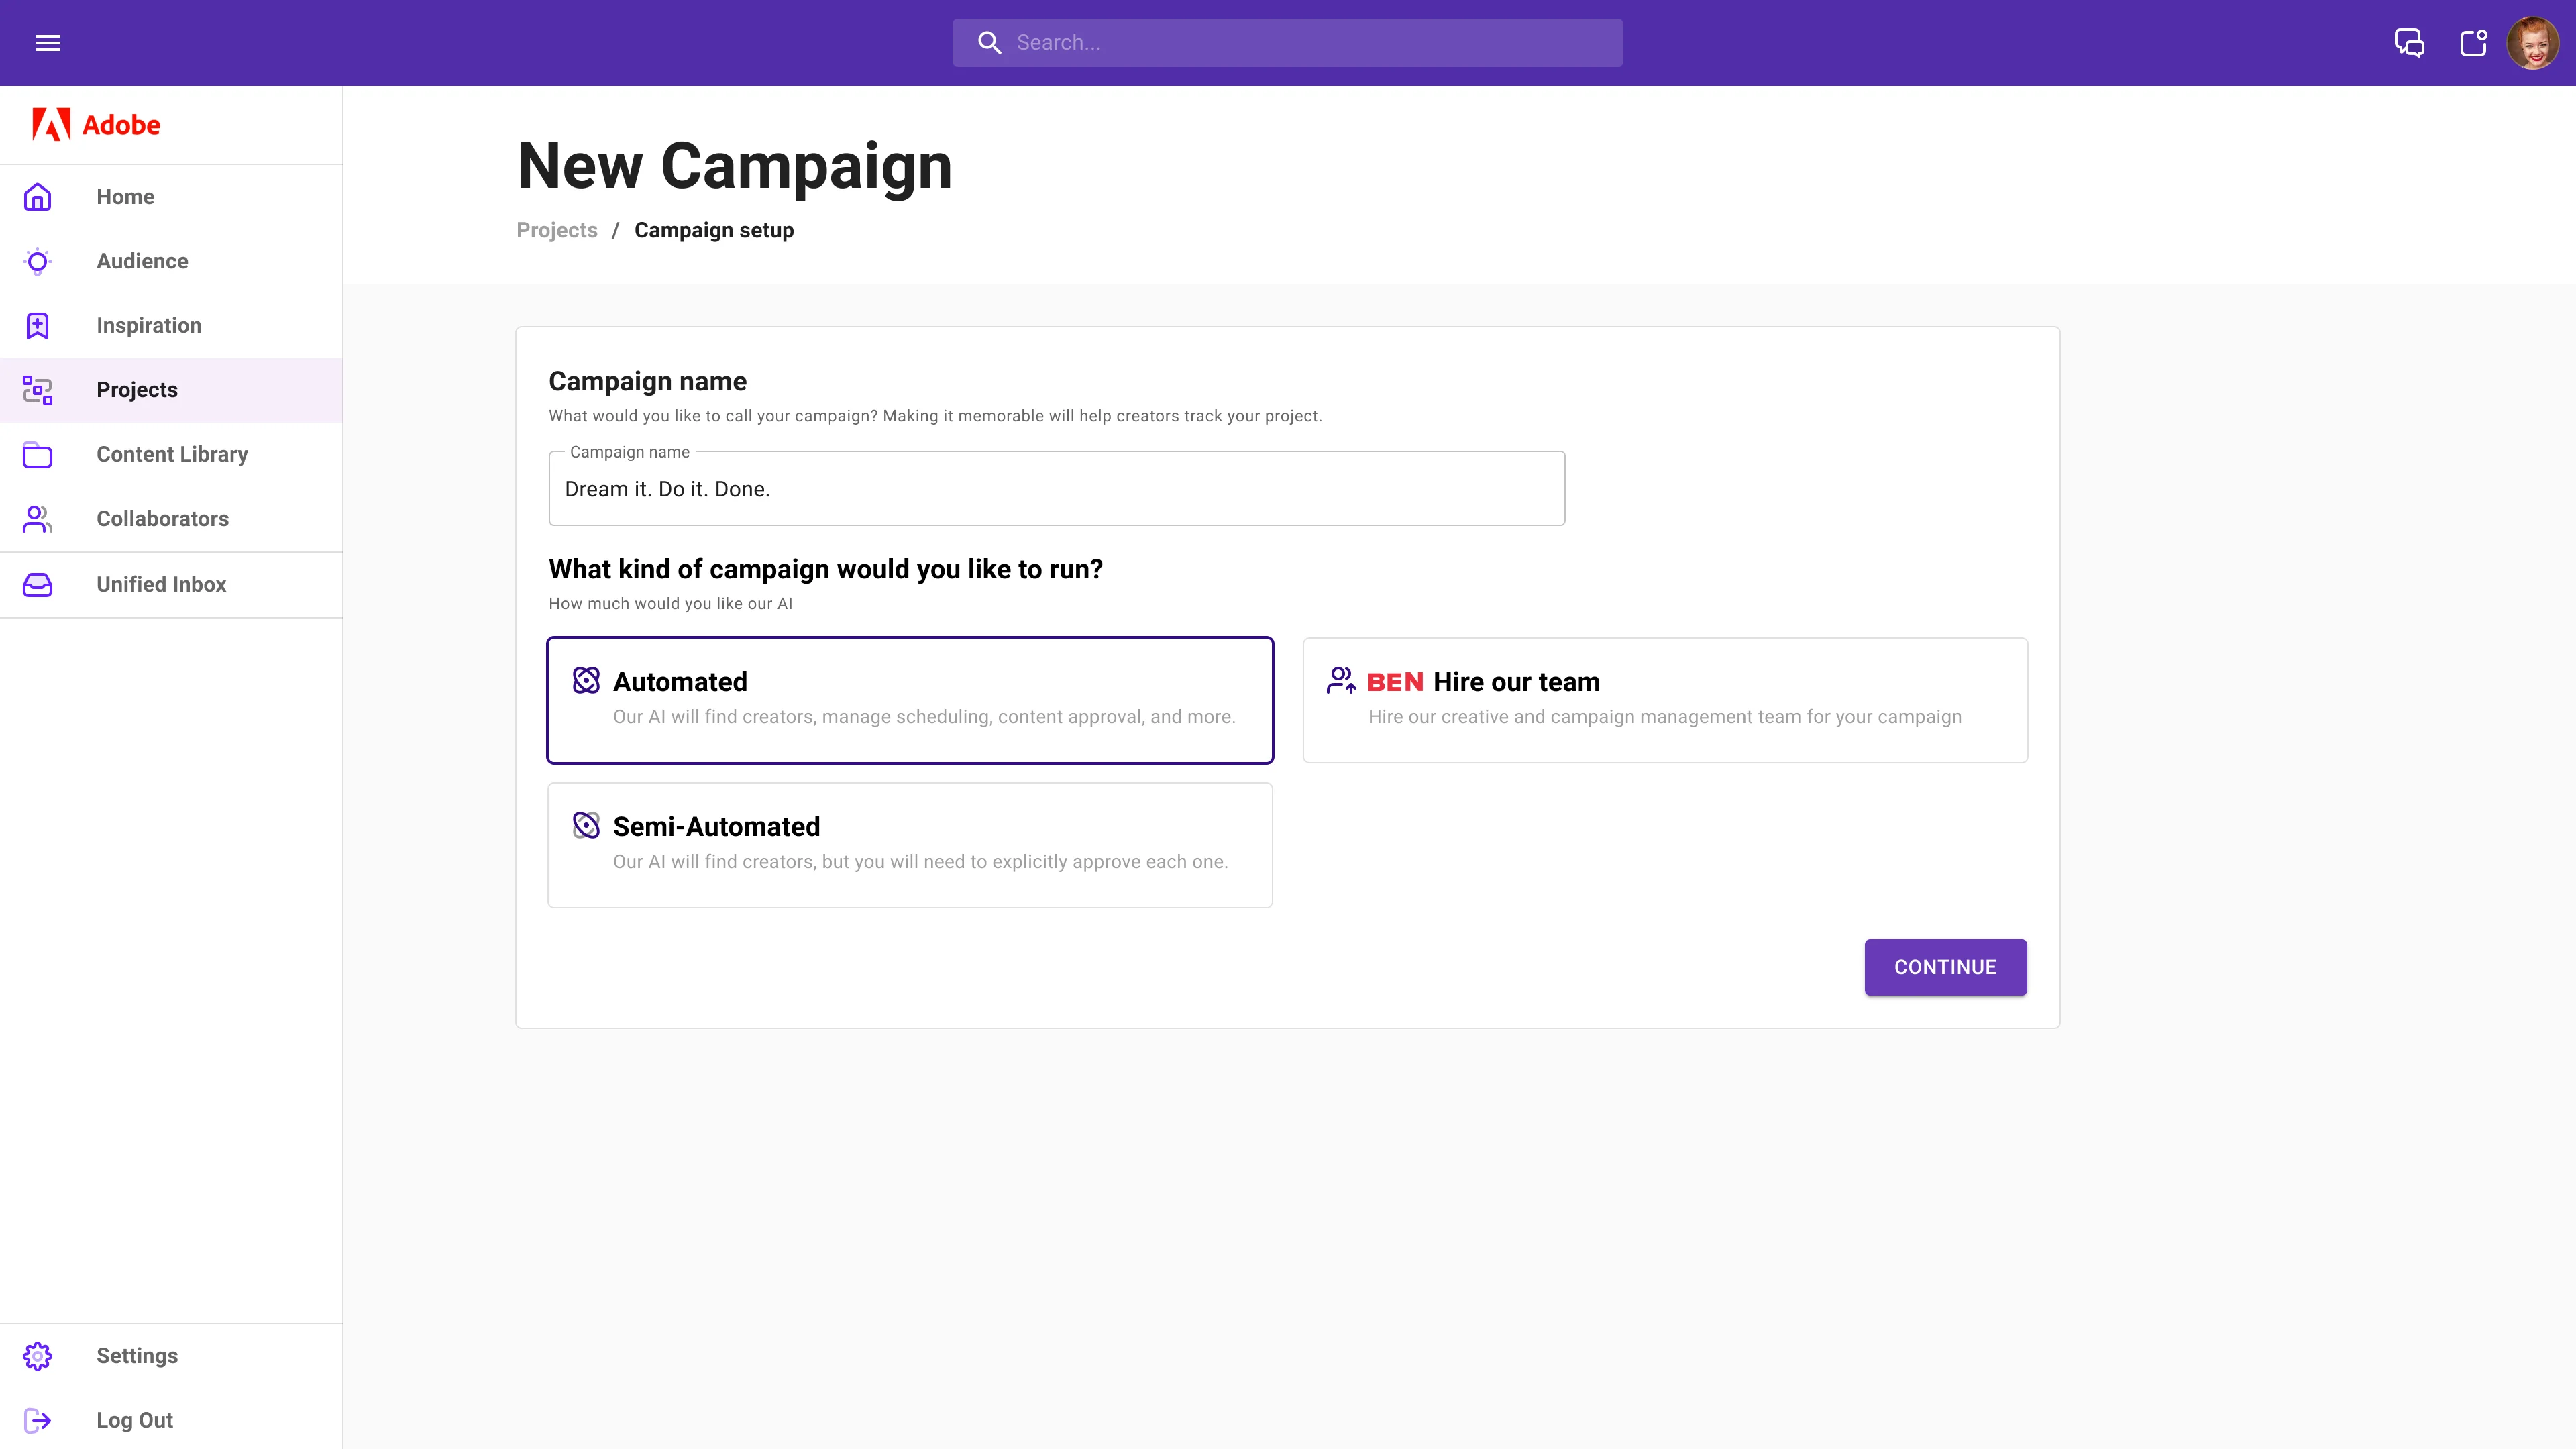
Task: Click the Campaign name section heading
Action: [648, 381]
